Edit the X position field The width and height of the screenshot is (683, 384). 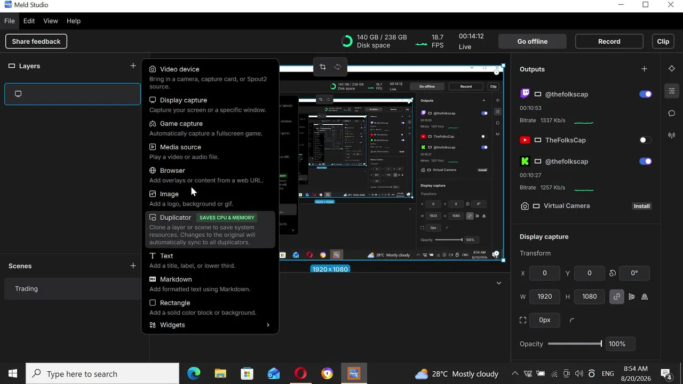click(544, 273)
